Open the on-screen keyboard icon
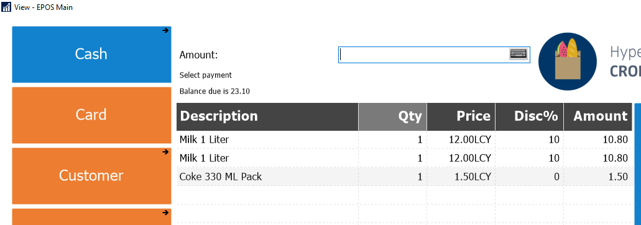 519,54
